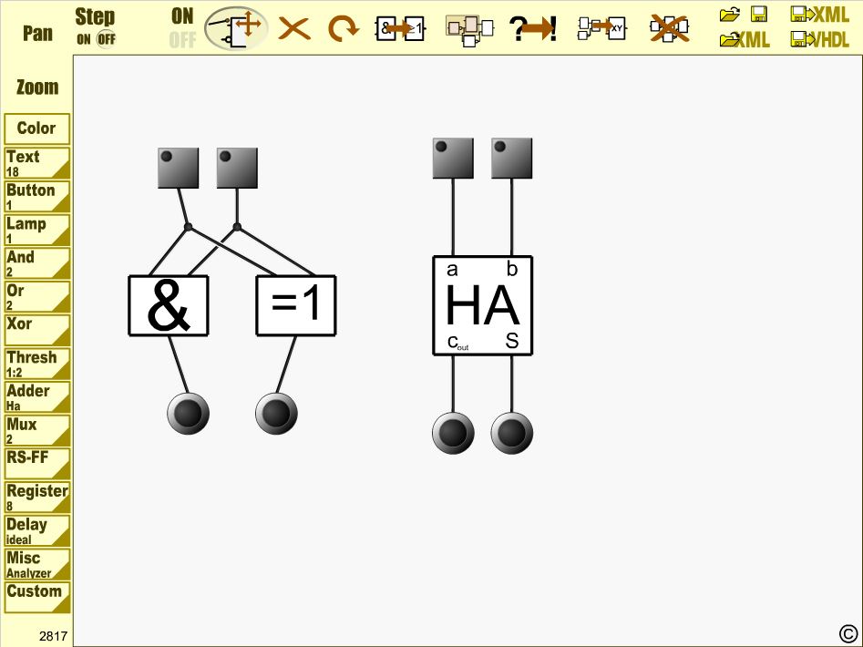Click input button 'a' above HA block

(453, 159)
